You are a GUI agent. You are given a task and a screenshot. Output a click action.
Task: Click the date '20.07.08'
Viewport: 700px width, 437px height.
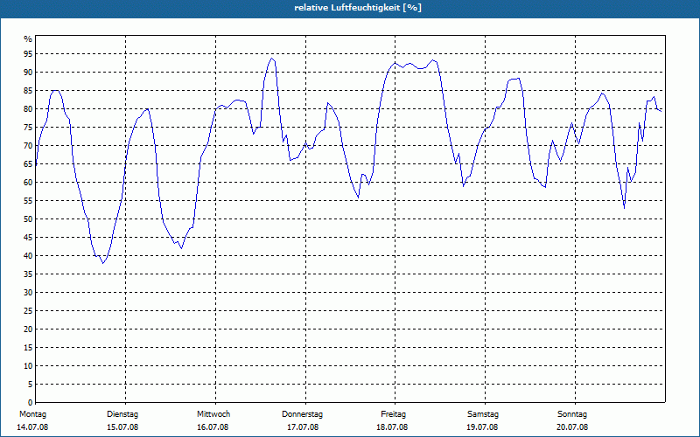[572, 427]
